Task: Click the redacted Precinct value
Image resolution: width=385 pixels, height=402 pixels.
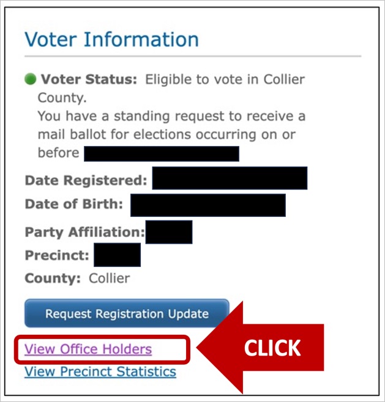Action: (117, 255)
